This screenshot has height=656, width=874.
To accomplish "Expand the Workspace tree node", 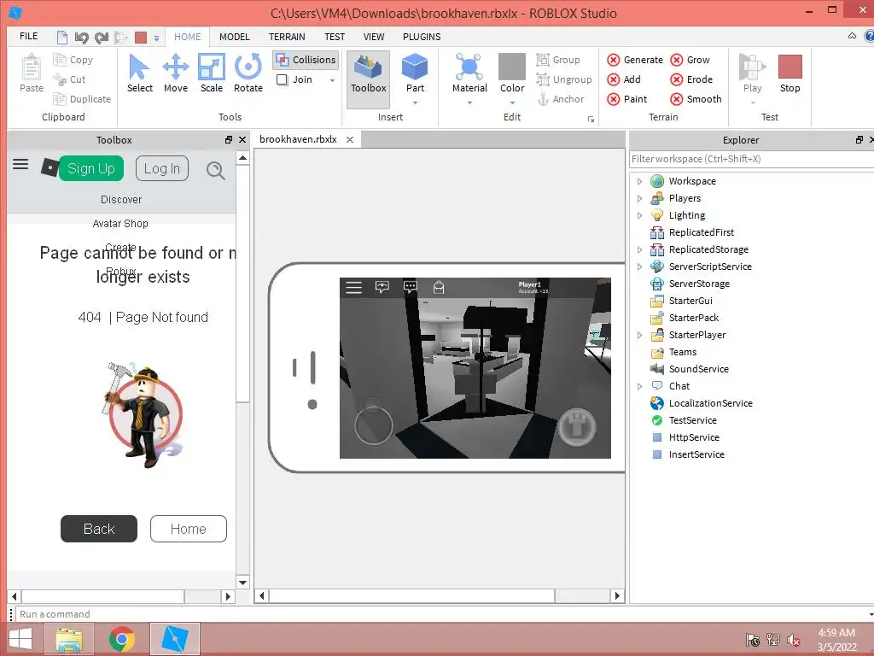I will (x=639, y=181).
